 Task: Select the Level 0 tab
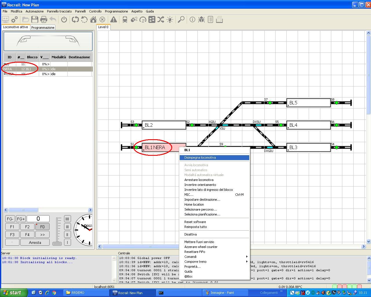tap(103, 27)
